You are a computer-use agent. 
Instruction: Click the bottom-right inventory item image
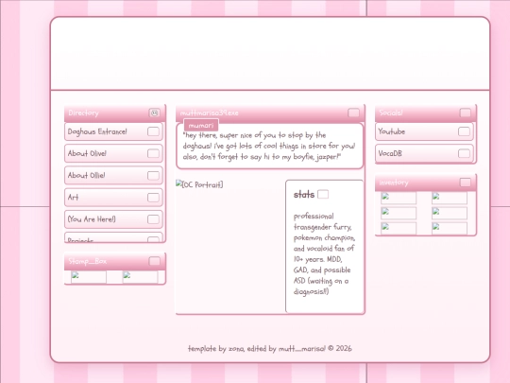450,228
